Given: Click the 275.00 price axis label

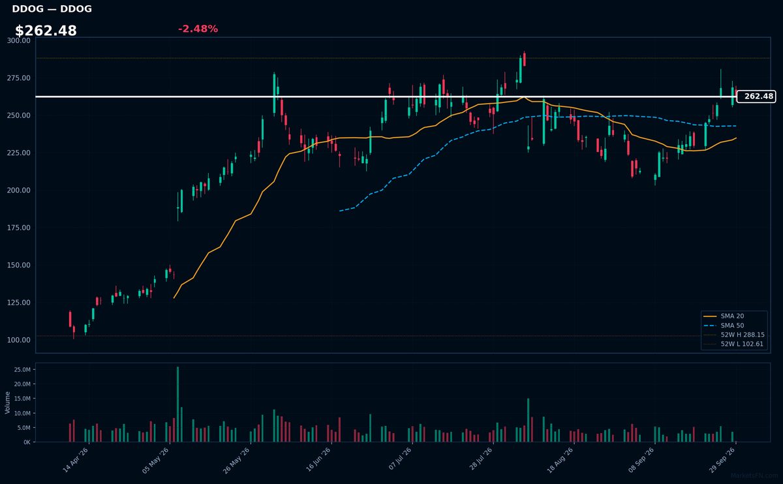Looking at the screenshot, I should click(x=19, y=78).
